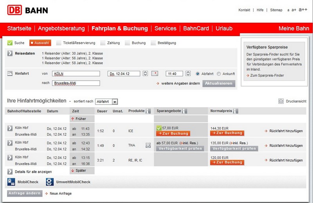Click Zur Buchung for 120,00 EUR
Screen dimensions: 313x203
(227, 162)
